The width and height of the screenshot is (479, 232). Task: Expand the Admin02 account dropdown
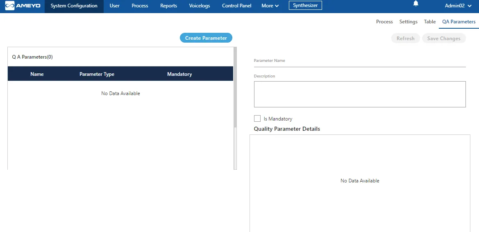click(458, 6)
